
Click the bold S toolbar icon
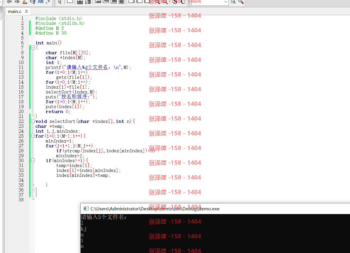[175, 2]
